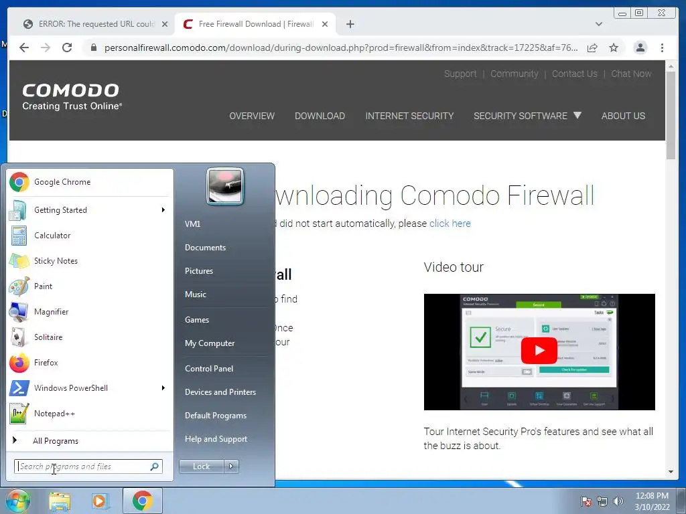The image size is (686, 514).
Task: View site information via the lock icon
Action: (x=93, y=48)
